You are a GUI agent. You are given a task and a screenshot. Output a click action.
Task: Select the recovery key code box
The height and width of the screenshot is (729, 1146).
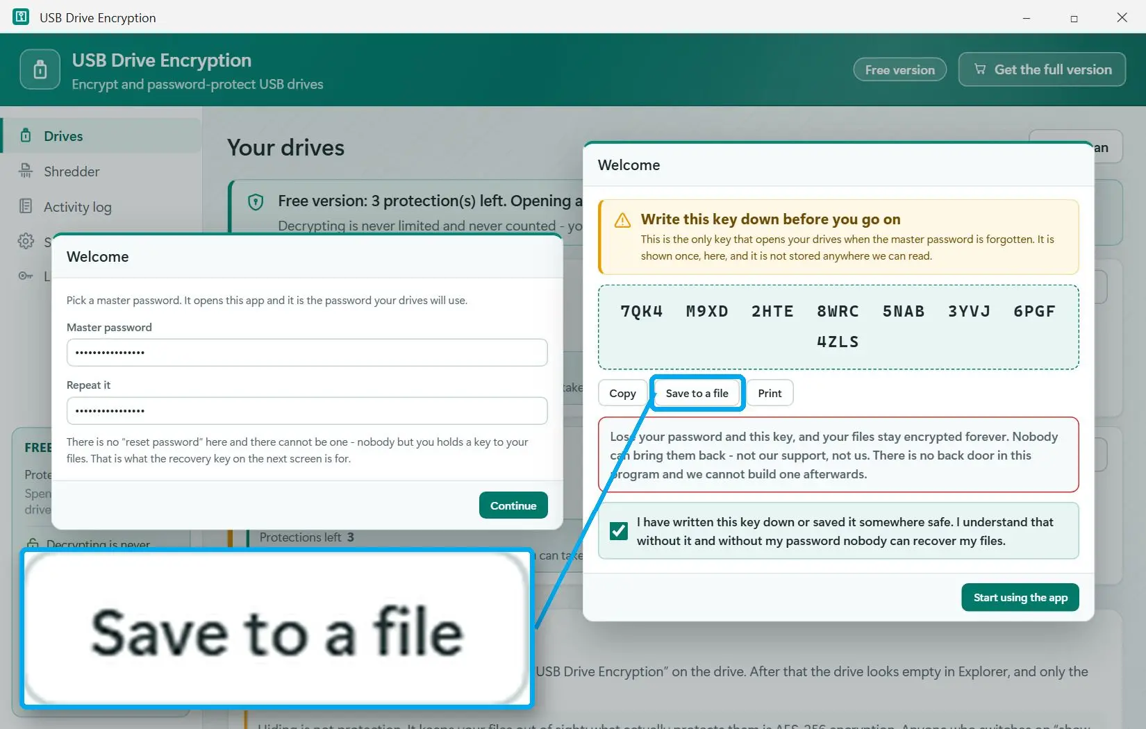[838, 327]
